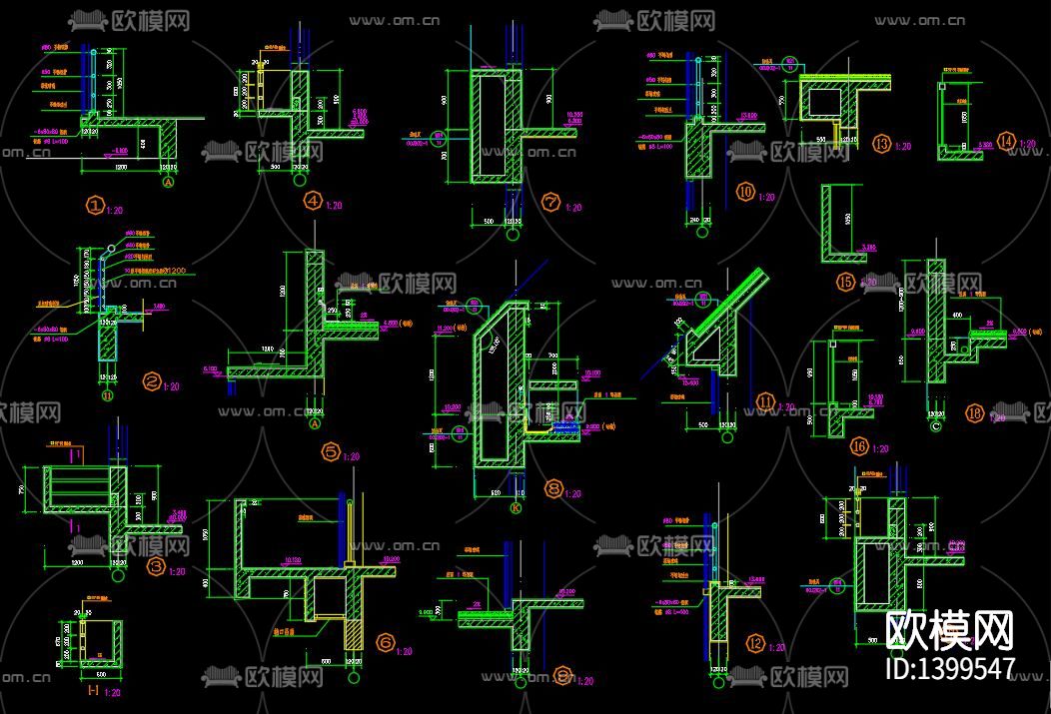The image size is (1051, 714).
Task: Select detail marker 13 near top right
Action: pos(880,145)
